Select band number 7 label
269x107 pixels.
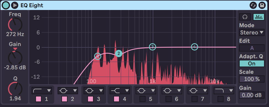(202, 99)
